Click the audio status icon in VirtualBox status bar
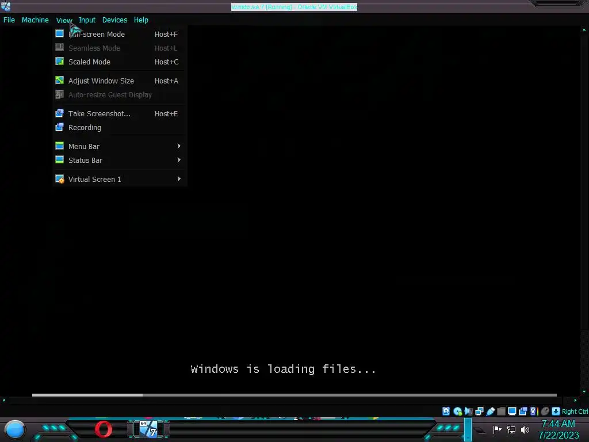This screenshot has width=589, height=442. click(468, 411)
